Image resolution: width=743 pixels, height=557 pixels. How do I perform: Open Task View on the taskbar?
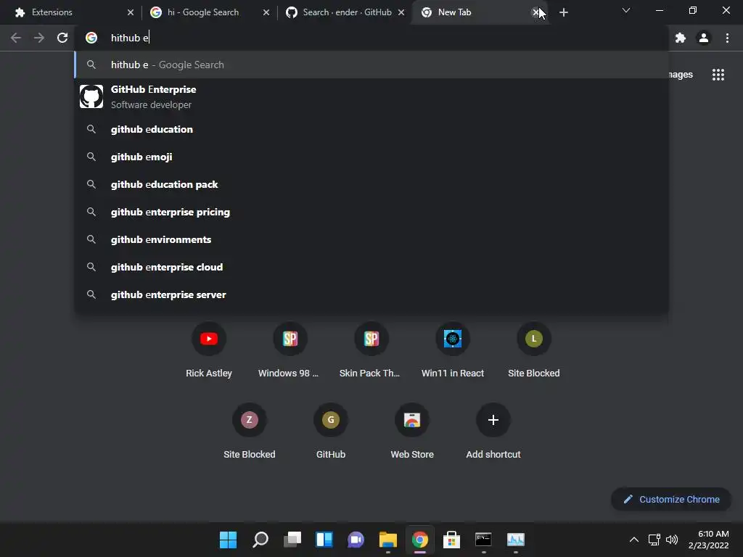click(292, 540)
